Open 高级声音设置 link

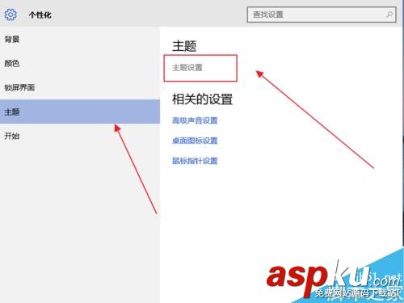coord(195,120)
